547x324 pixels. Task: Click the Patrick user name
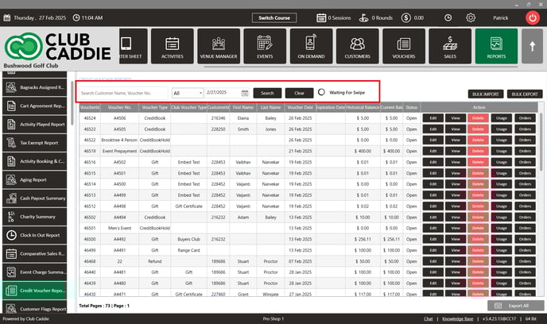500,17
